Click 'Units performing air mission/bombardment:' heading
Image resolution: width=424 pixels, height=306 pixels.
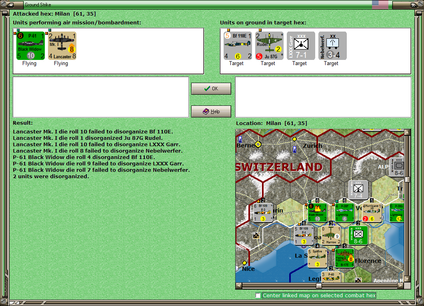click(77, 23)
